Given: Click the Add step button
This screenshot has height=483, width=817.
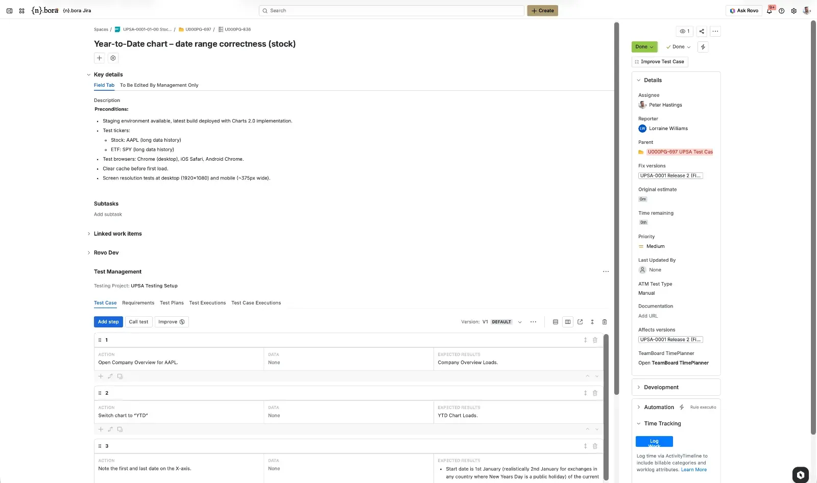Looking at the screenshot, I should click(108, 322).
